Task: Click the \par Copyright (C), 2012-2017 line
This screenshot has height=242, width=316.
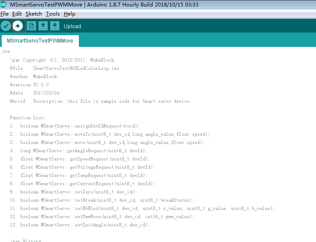Action: [x=62, y=60]
